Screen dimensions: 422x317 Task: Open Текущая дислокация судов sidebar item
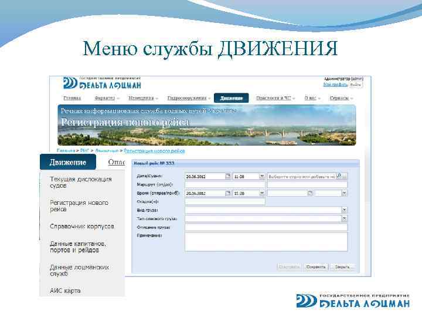[x=81, y=183]
